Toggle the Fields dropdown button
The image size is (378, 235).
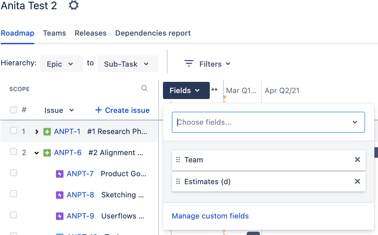(186, 90)
